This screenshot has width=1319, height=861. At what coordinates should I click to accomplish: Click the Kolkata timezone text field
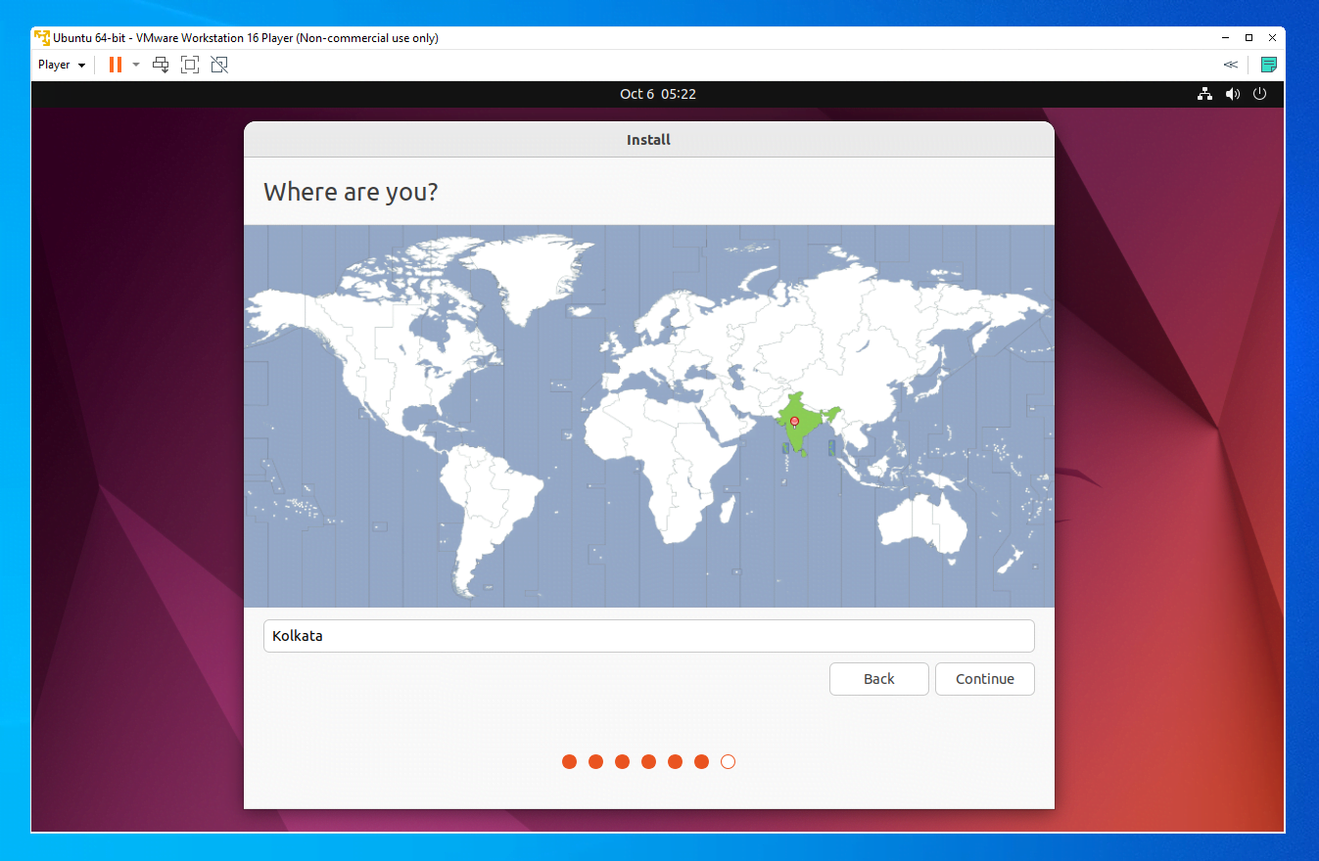click(x=649, y=635)
